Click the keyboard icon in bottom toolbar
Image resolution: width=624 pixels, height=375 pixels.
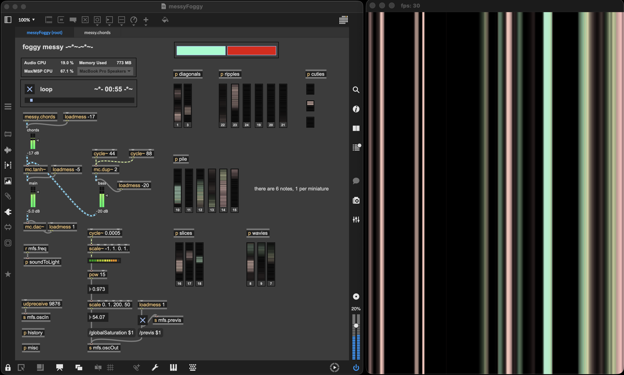tap(193, 368)
